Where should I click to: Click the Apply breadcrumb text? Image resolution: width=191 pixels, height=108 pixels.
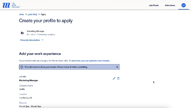tap(43, 15)
